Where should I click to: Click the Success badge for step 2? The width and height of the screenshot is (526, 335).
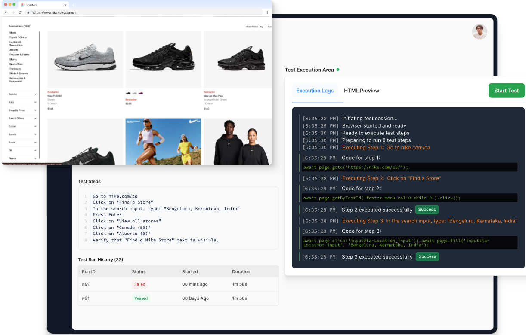tap(427, 210)
